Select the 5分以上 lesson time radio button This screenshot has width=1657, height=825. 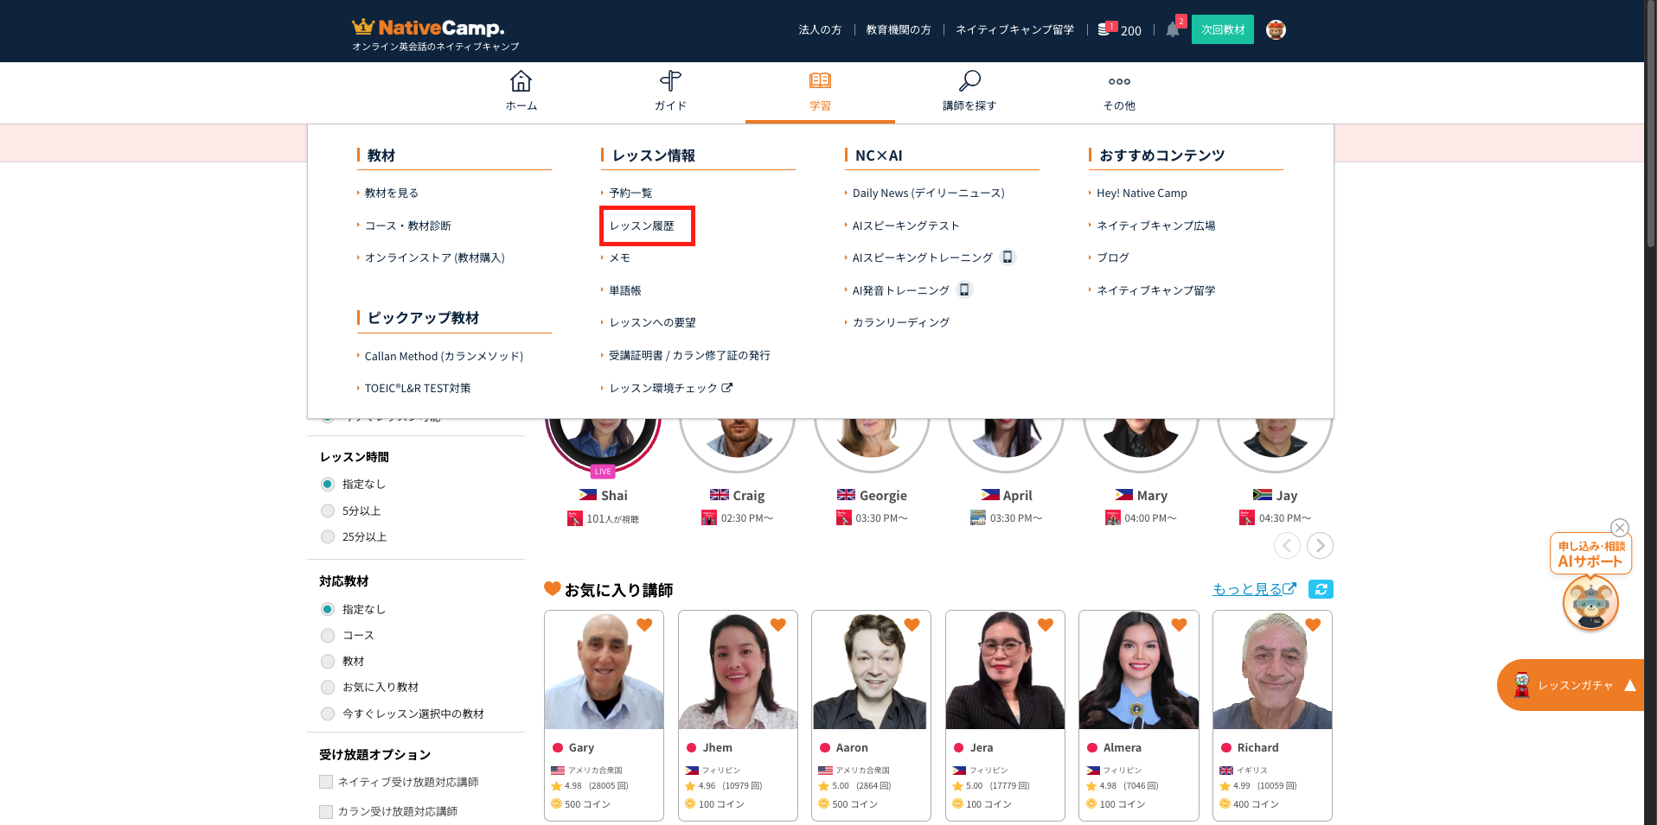pos(328,511)
